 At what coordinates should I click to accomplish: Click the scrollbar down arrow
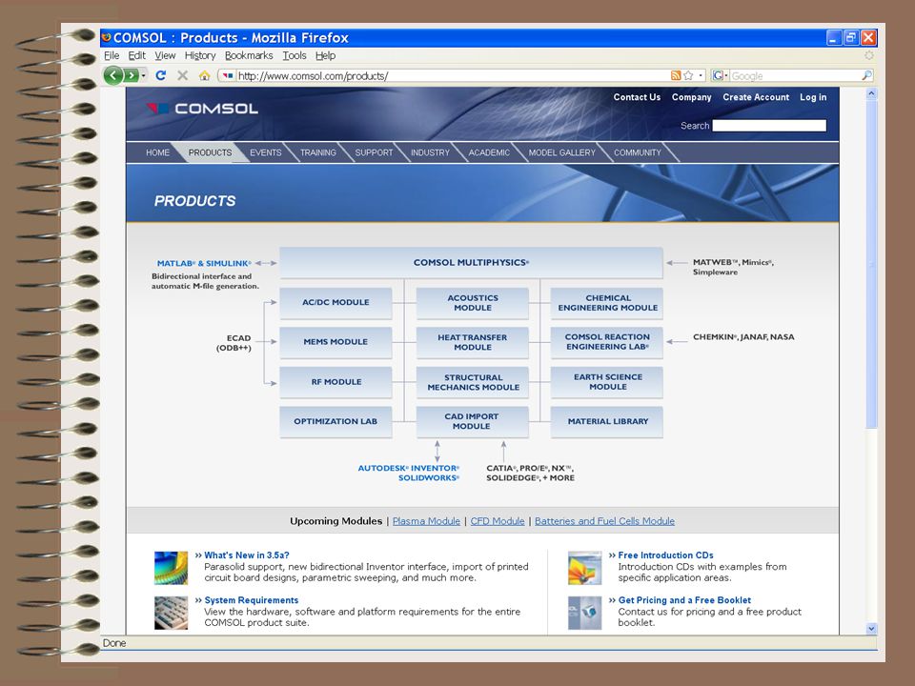(871, 628)
